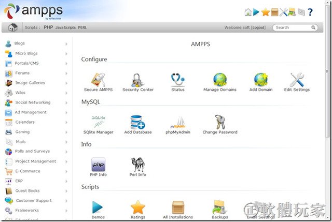Expand the Wikis category arrow
332x222 pixels.
66,93
